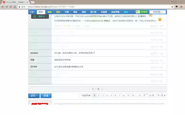Image resolution: width=185 pixels, height=115 pixels.
Task: Click the 52pojie favicon on the tab
Action: pos(4,2)
